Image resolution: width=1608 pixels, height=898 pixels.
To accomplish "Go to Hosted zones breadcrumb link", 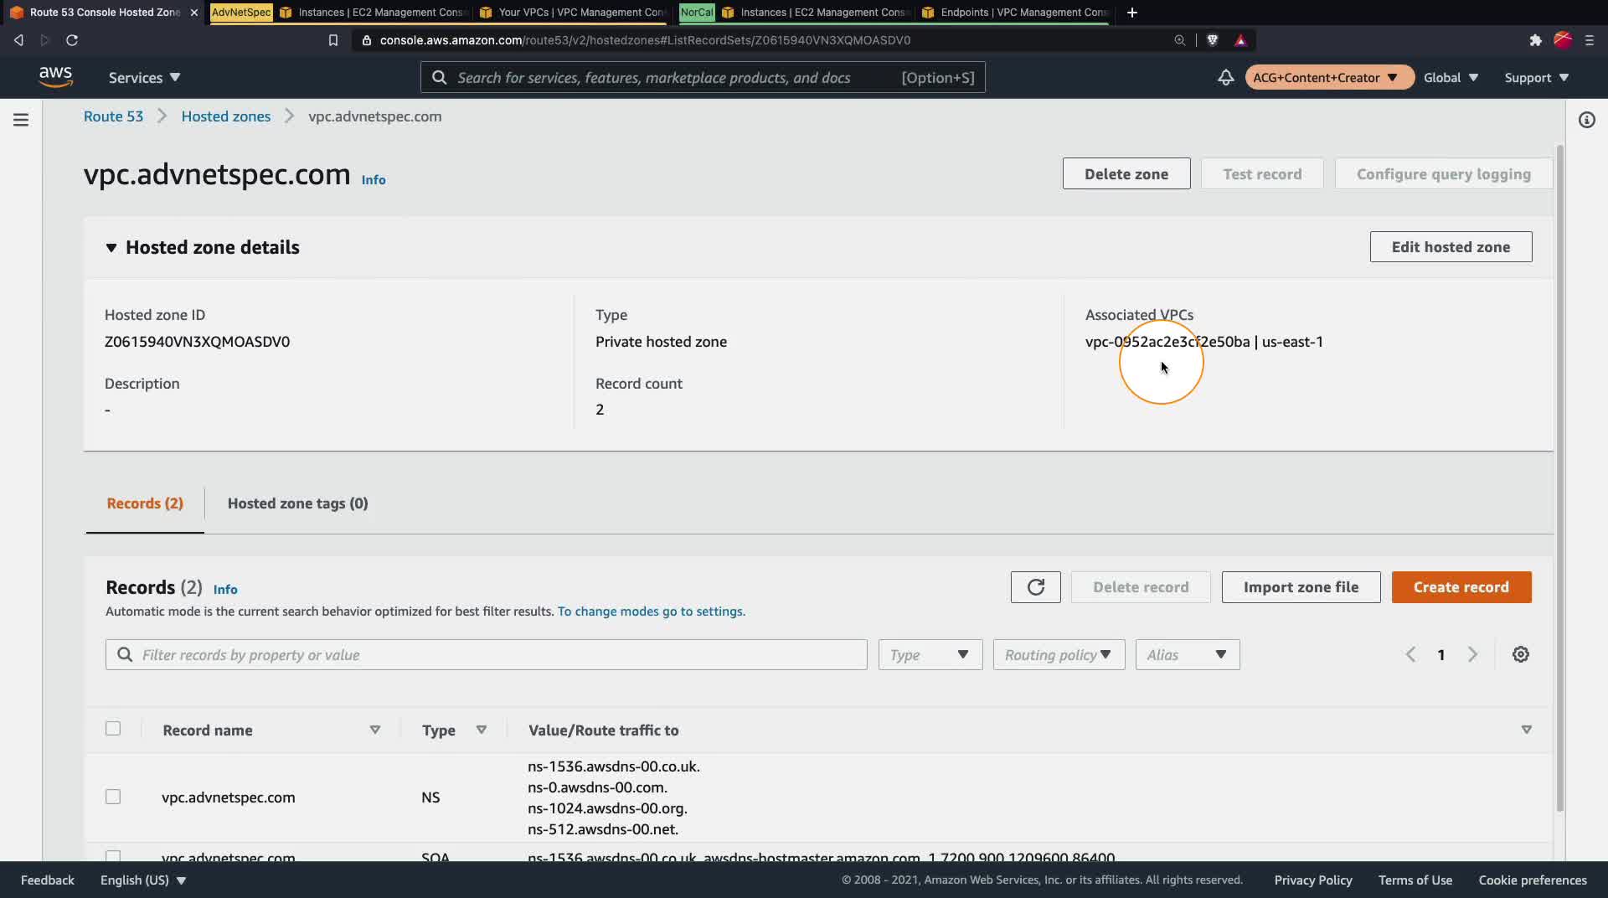I will click(226, 116).
